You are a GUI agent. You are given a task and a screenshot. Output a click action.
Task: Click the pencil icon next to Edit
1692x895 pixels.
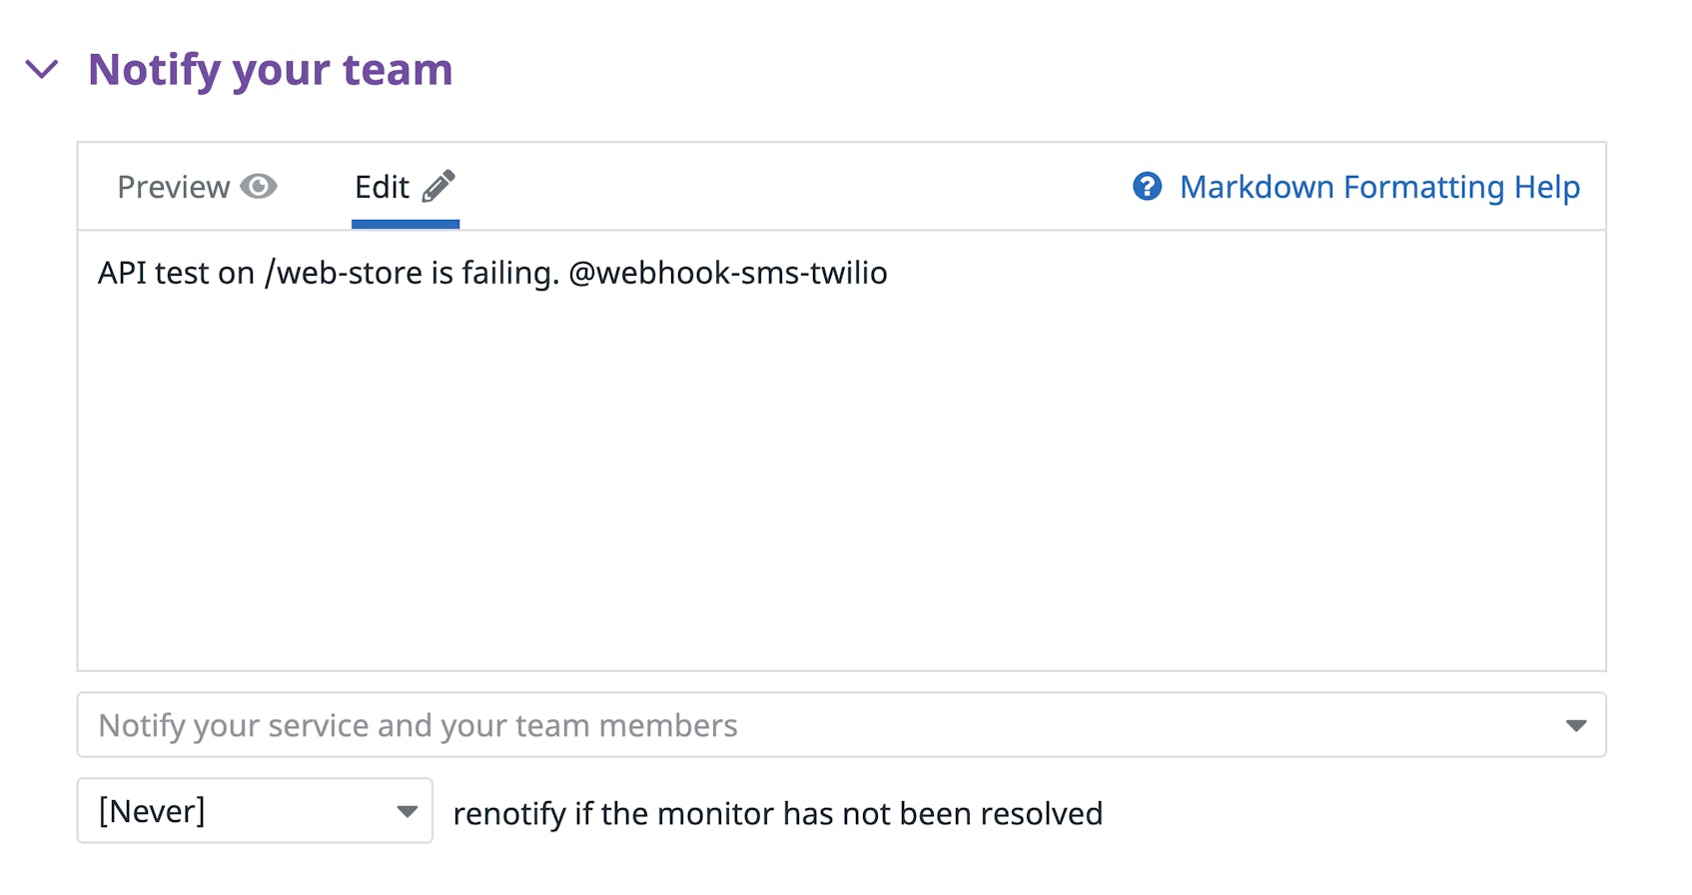(439, 184)
